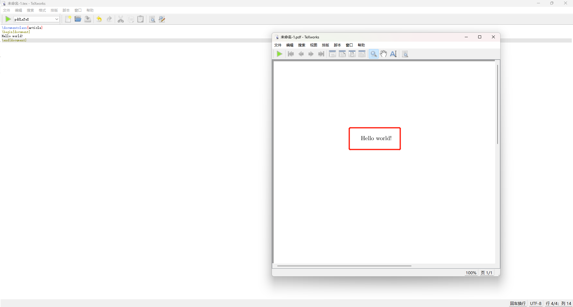The height and width of the screenshot is (307, 573).
Task: Click green typeset button in PDF window
Action: (x=279, y=54)
